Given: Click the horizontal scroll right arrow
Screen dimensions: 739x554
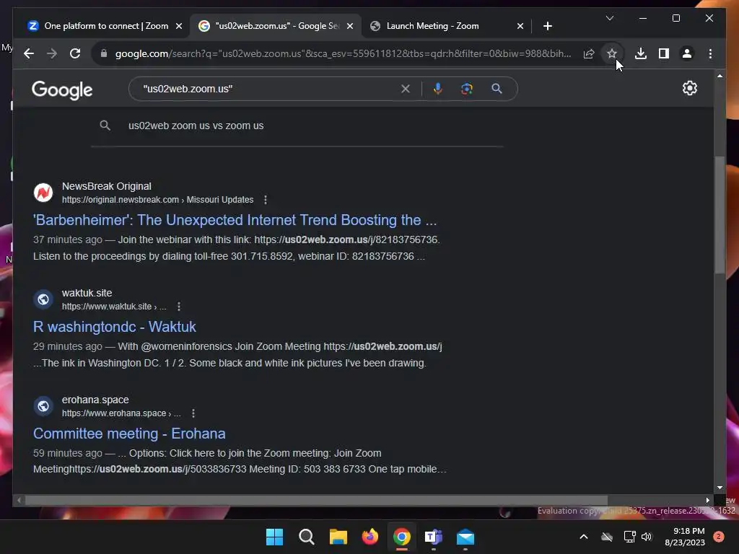Looking at the screenshot, I should pos(707,501).
